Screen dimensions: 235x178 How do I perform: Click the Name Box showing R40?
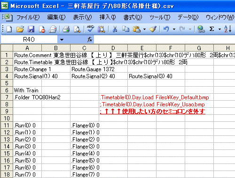coord(29,39)
